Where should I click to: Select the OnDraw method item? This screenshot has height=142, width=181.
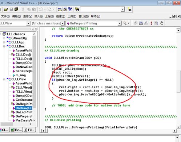24,108
